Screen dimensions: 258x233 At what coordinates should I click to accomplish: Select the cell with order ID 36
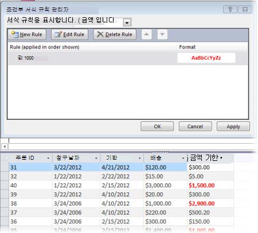click(x=30, y=222)
